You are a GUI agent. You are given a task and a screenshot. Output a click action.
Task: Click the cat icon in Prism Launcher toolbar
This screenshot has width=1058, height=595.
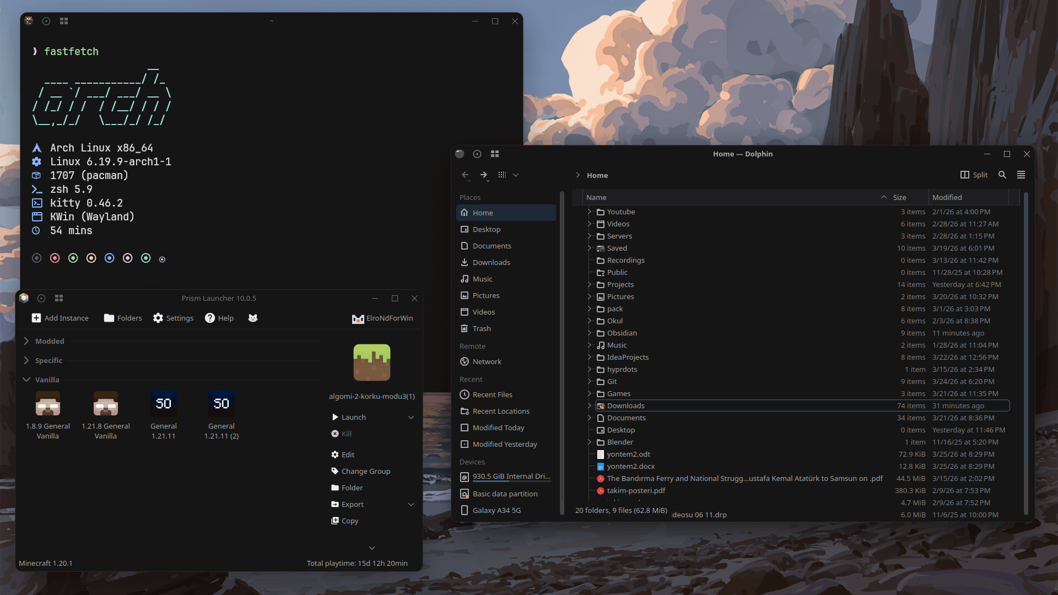click(253, 318)
